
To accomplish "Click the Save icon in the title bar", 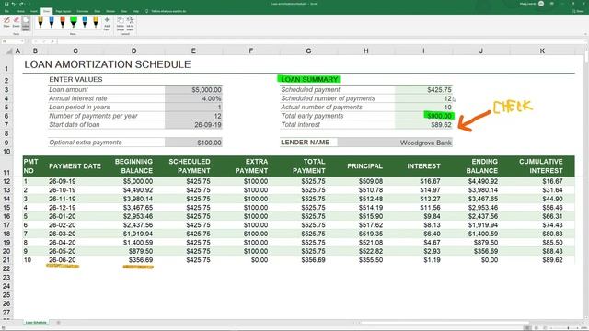I will pos(6,4).
